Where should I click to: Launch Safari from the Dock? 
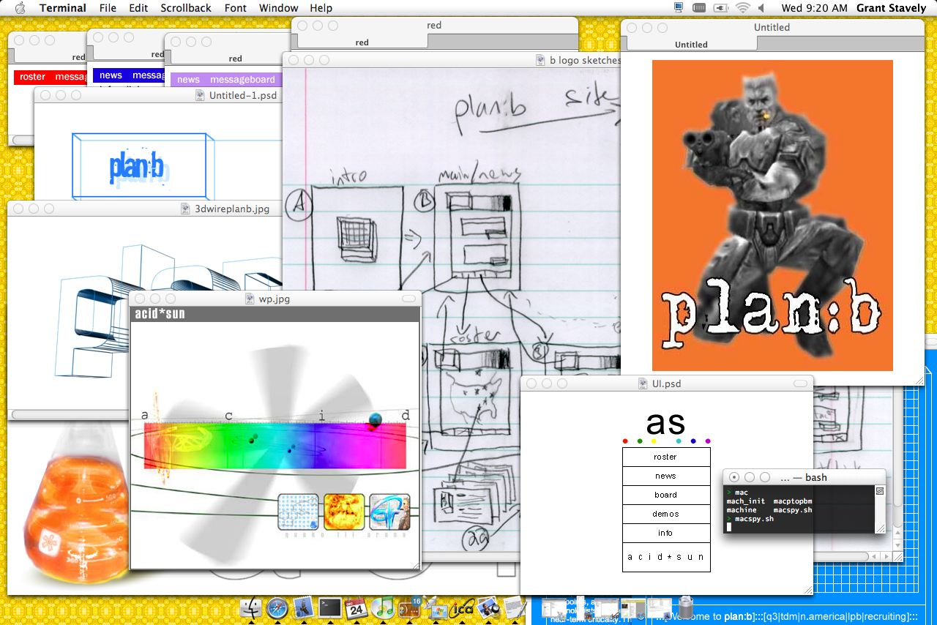click(x=277, y=607)
